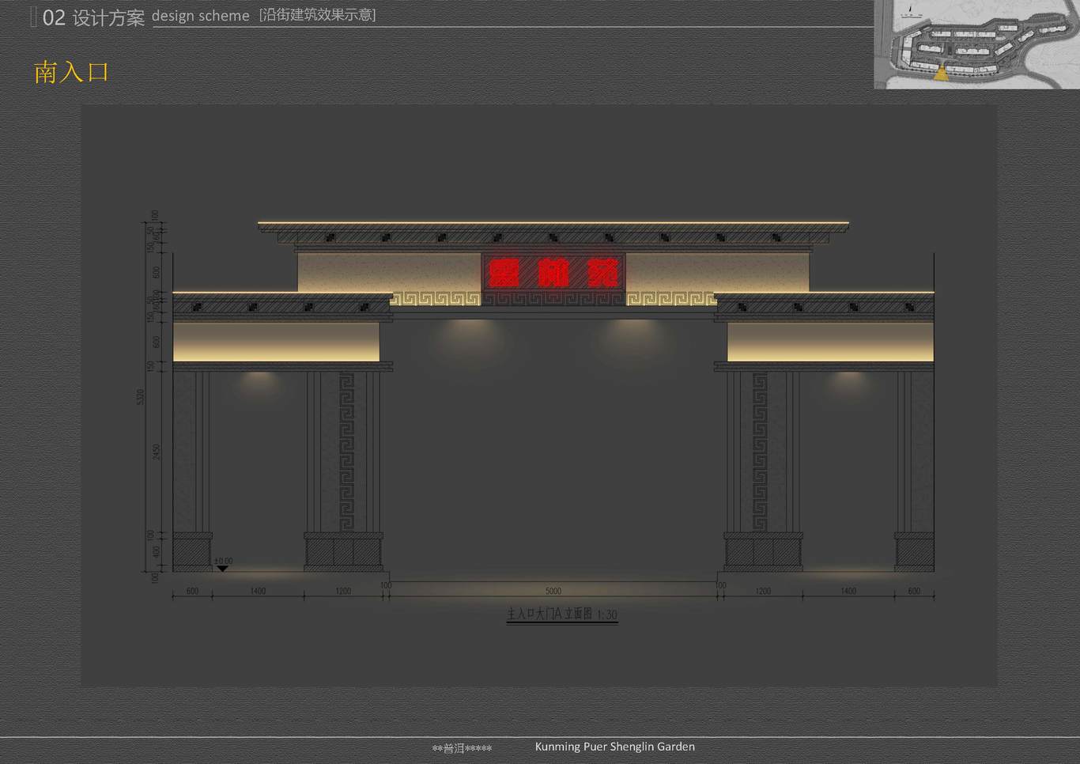Click the '±0.00' ground level label
Image resolution: width=1080 pixels, height=764 pixels.
[223, 562]
